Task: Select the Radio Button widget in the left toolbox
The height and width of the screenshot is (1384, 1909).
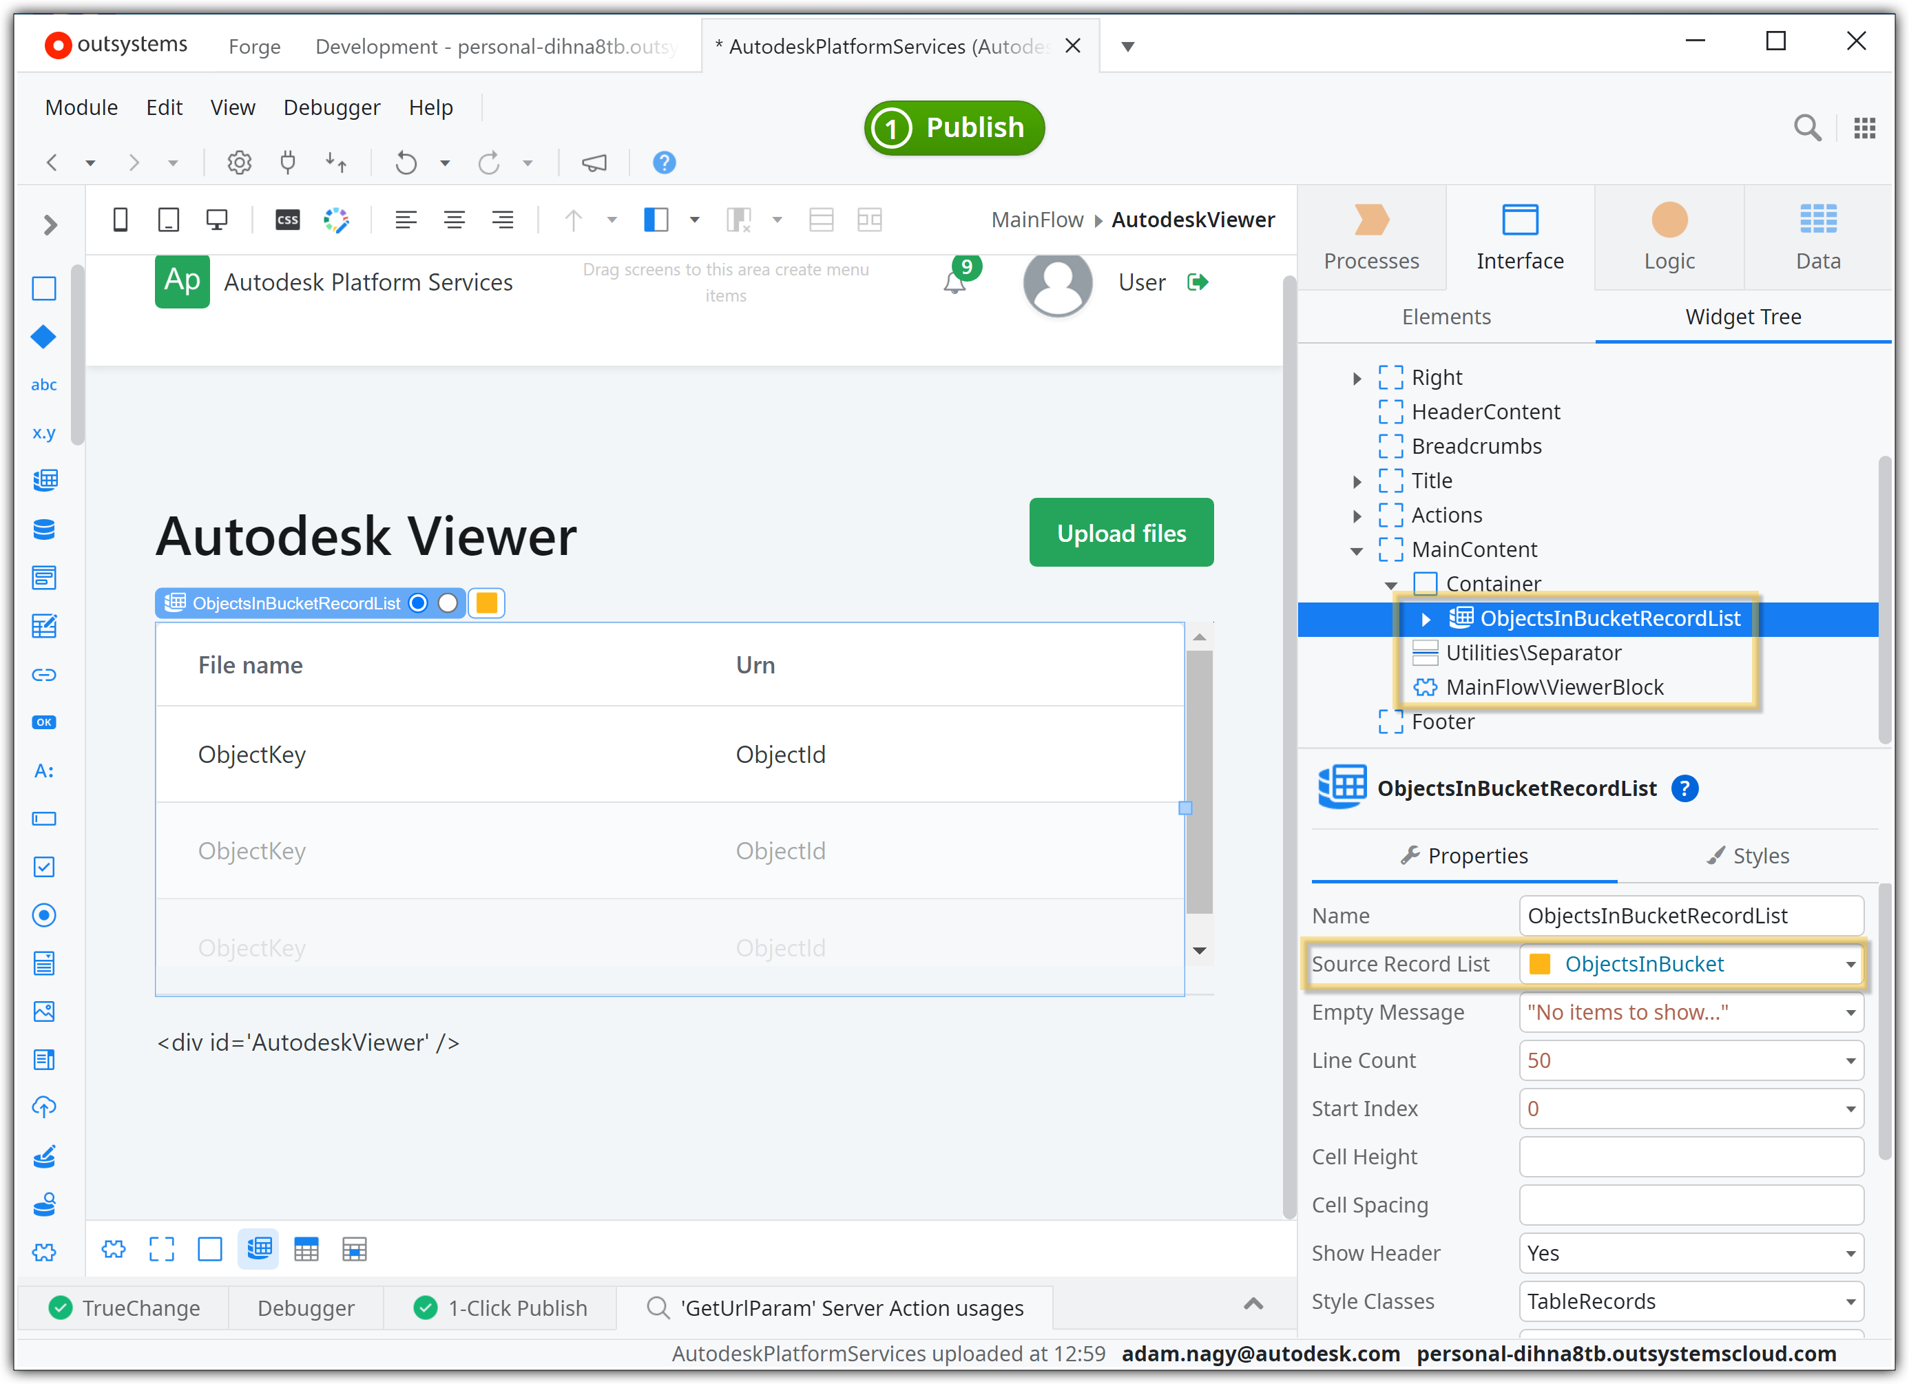Action: 44,915
